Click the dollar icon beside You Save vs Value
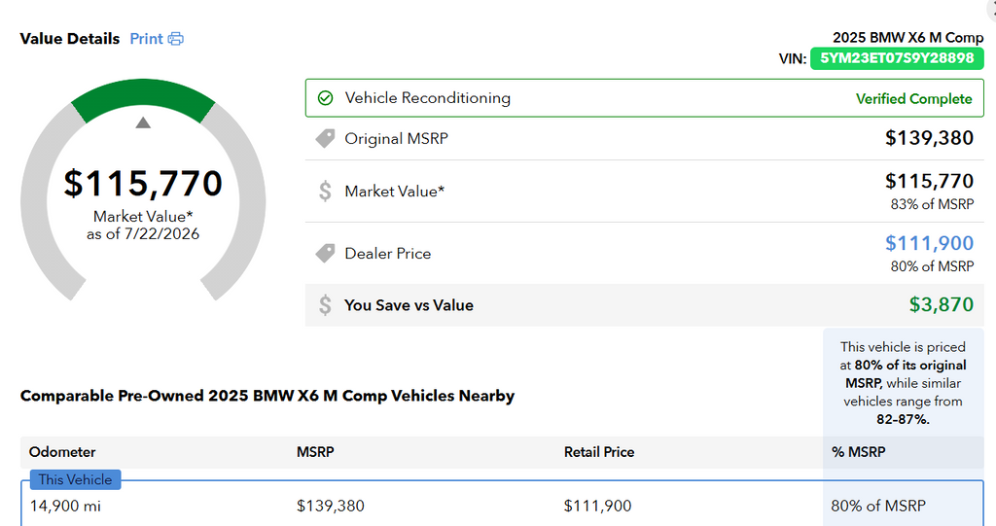 pos(325,305)
